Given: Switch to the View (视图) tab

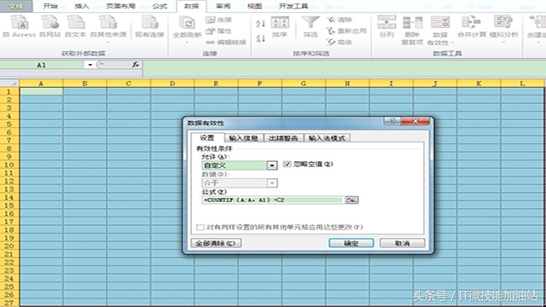Looking at the screenshot, I should click(x=254, y=6).
